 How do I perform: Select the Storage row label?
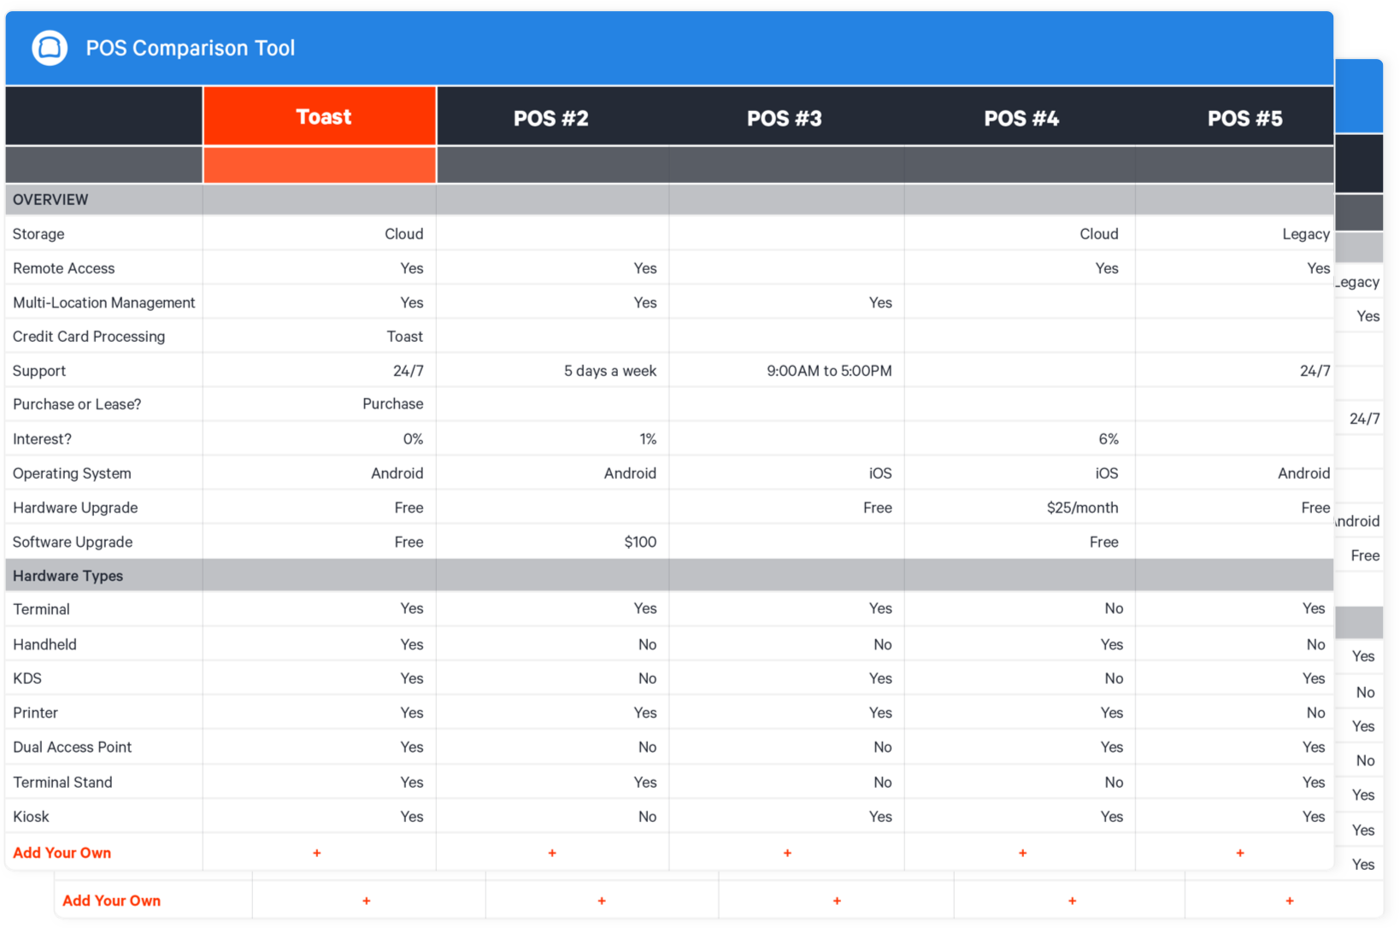[38, 234]
